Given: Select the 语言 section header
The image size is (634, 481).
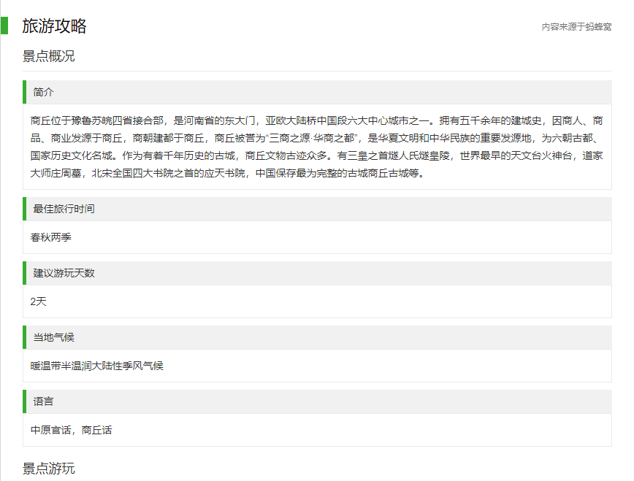Looking at the screenshot, I should 44,401.
